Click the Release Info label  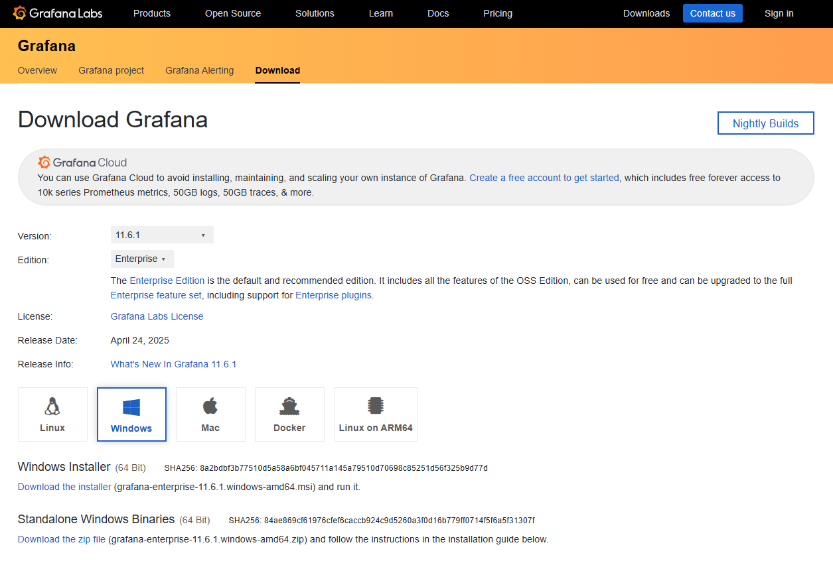click(x=46, y=364)
